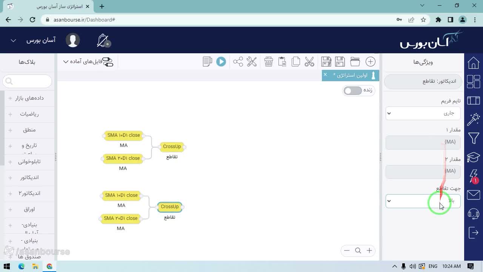
Task: Toggle the زنده live switch
Action: (353, 91)
